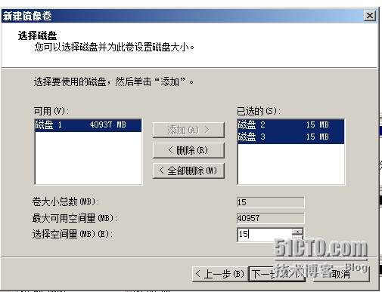Click empty area of the 可用 list box
Image resolution: width=382 pixels, height=292 pixels.
point(88,158)
